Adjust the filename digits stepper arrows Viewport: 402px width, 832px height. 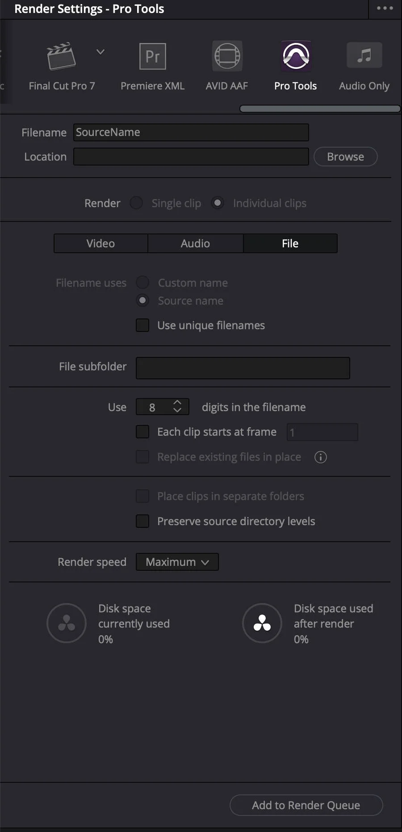coord(177,407)
